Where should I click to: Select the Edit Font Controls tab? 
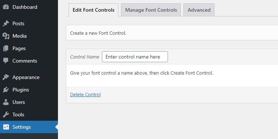pos(94,10)
